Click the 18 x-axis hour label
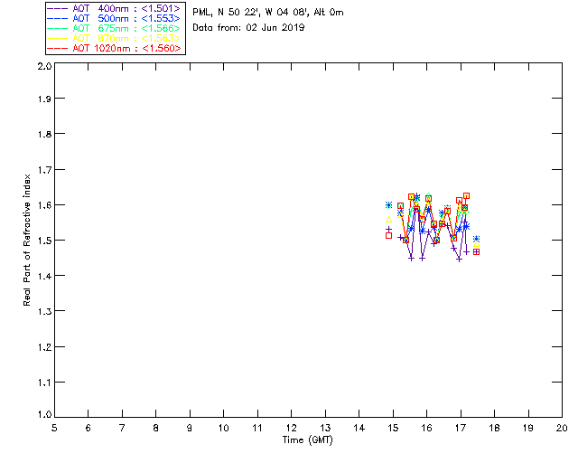578x463 pixels. (x=494, y=428)
